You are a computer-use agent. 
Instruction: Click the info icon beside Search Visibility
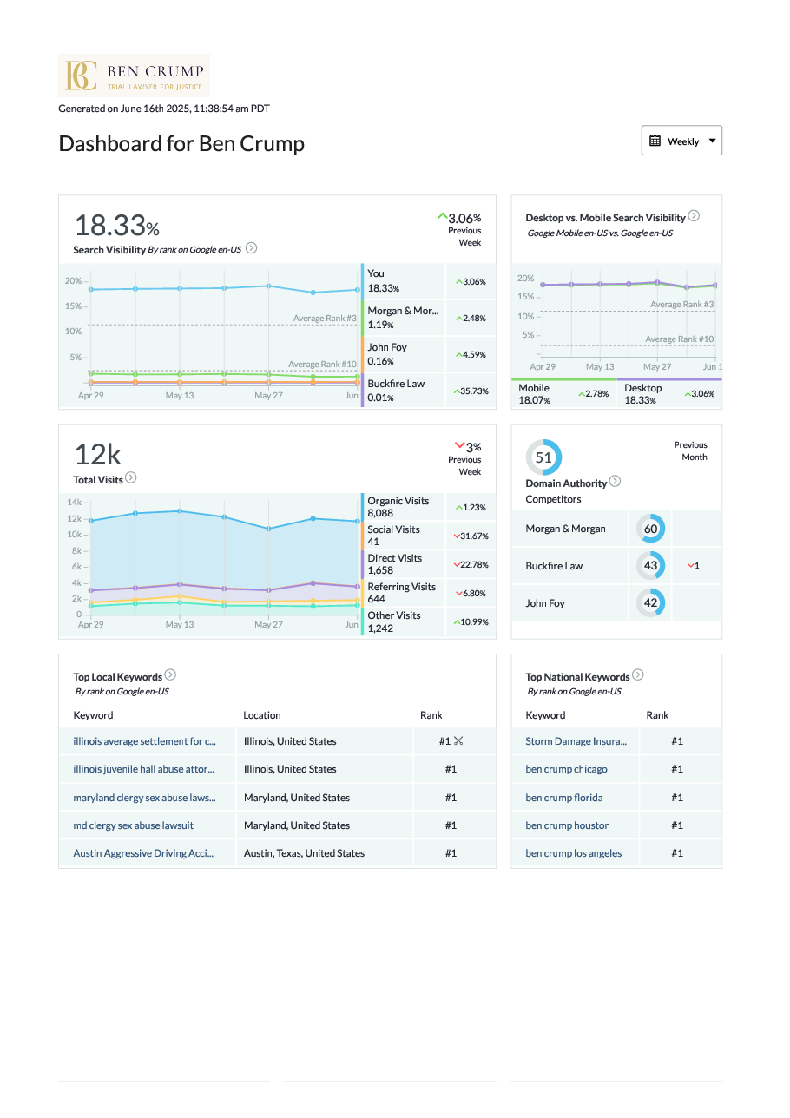point(251,248)
